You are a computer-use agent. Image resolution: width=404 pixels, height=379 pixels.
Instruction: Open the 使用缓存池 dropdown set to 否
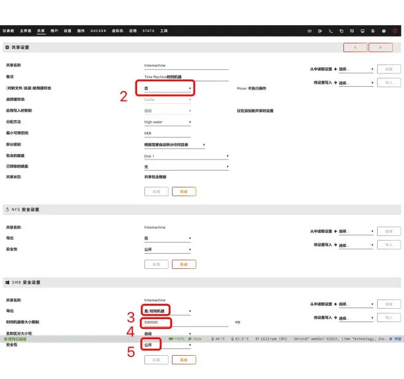click(x=168, y=88)
